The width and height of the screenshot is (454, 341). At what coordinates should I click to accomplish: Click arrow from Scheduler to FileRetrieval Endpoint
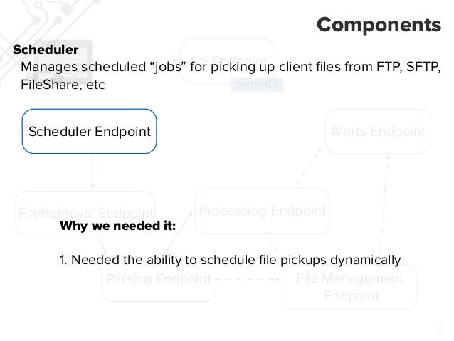coord(93,172)
